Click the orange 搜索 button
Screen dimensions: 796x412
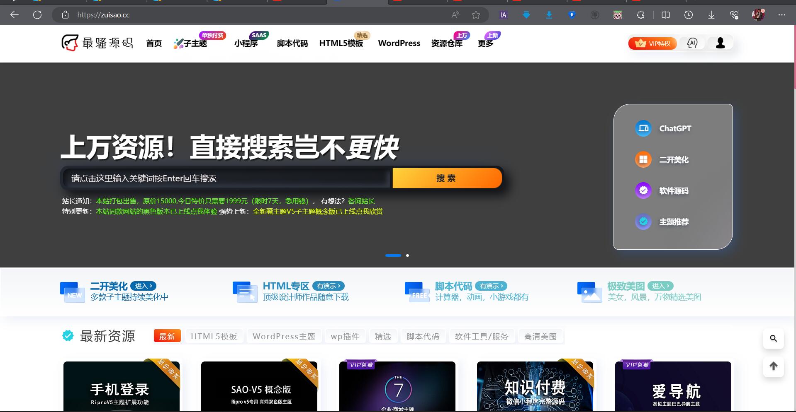coord(447,178)
